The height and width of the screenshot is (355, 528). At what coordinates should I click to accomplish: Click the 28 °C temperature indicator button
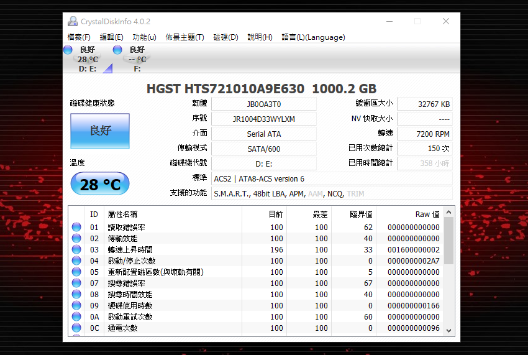pyautogui.click(x=100, y=184)
